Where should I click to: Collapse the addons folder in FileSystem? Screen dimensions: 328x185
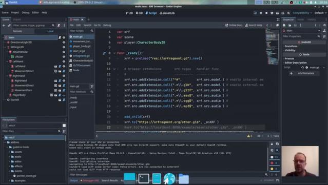[x=5, y=142]
